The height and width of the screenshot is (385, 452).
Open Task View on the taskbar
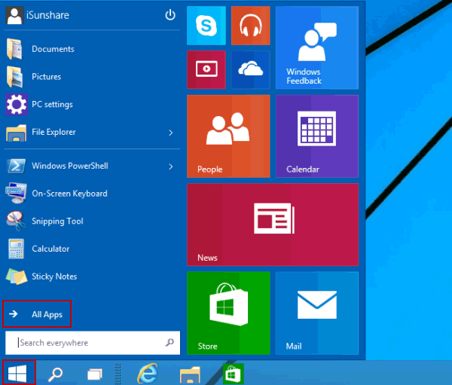coord(95,374)
